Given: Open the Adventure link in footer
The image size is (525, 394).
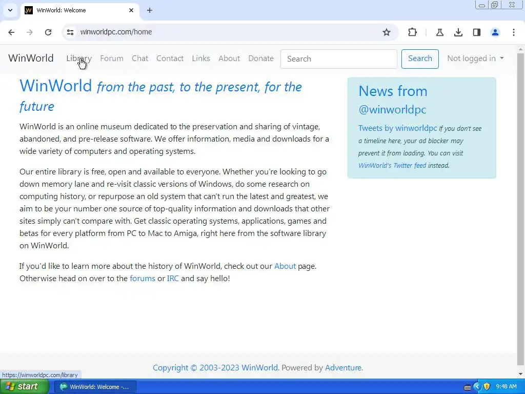Looking at the screenshot, I should coord(343,367).
